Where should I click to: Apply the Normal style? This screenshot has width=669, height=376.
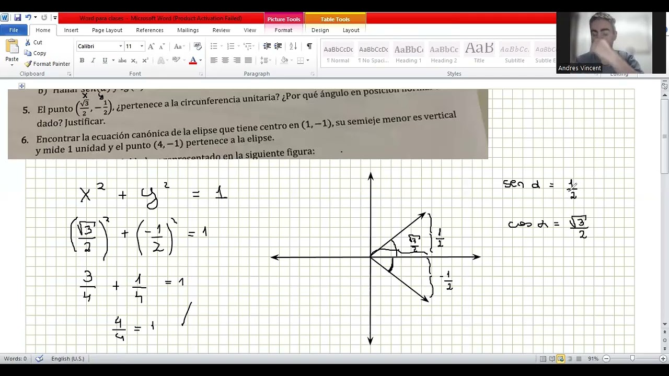point(338,54)
